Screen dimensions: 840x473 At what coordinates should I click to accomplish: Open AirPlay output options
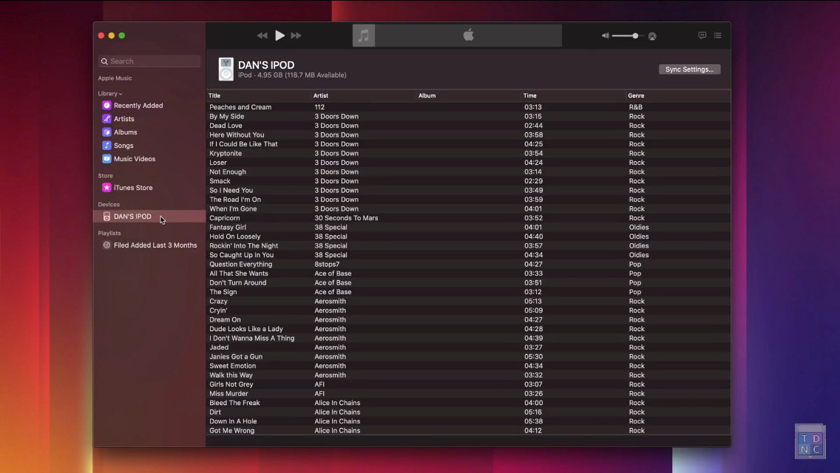[x=652, y=36]
